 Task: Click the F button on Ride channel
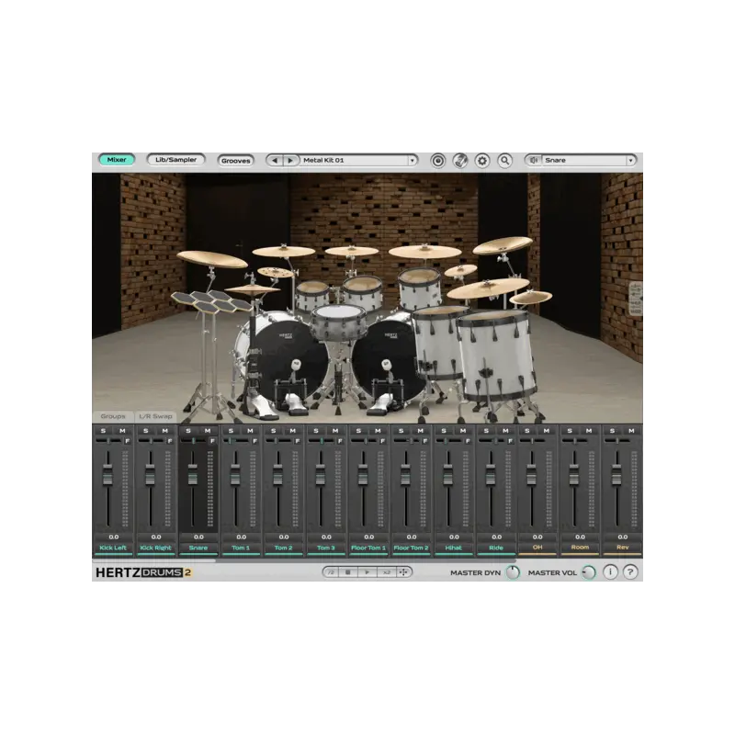click(x=510, y=441)
